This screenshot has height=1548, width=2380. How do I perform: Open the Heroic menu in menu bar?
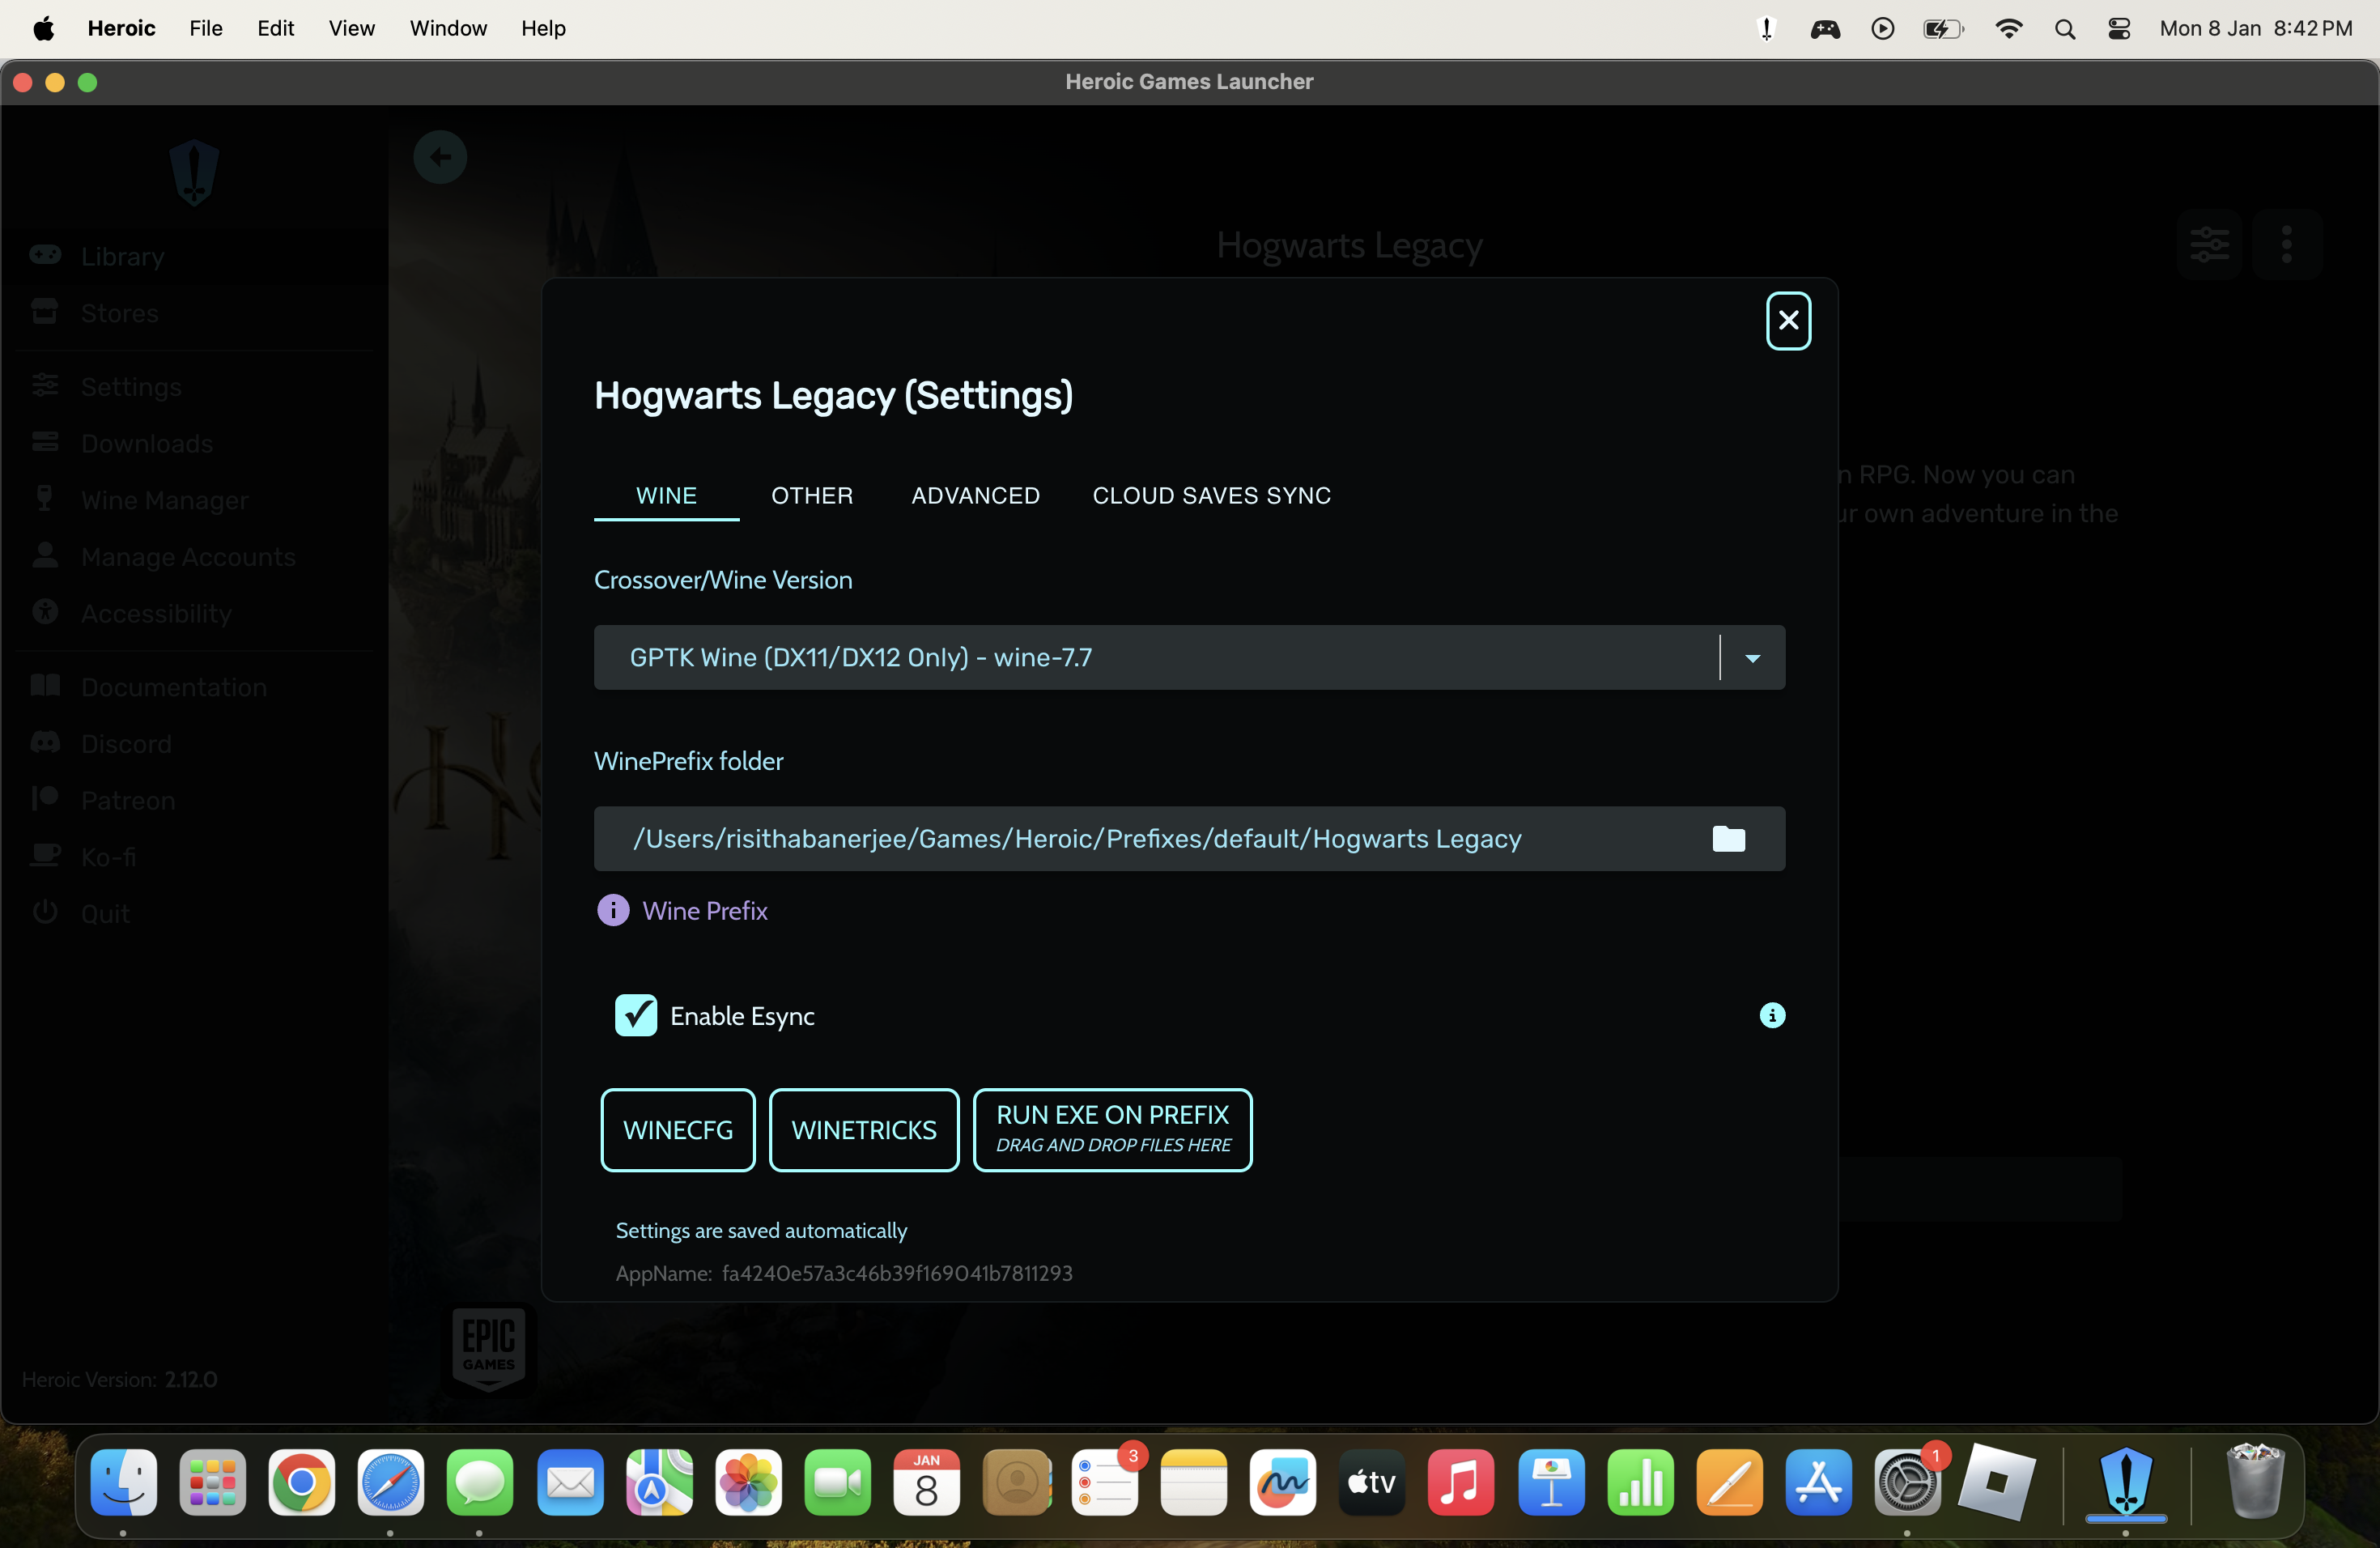click(121, 28)
